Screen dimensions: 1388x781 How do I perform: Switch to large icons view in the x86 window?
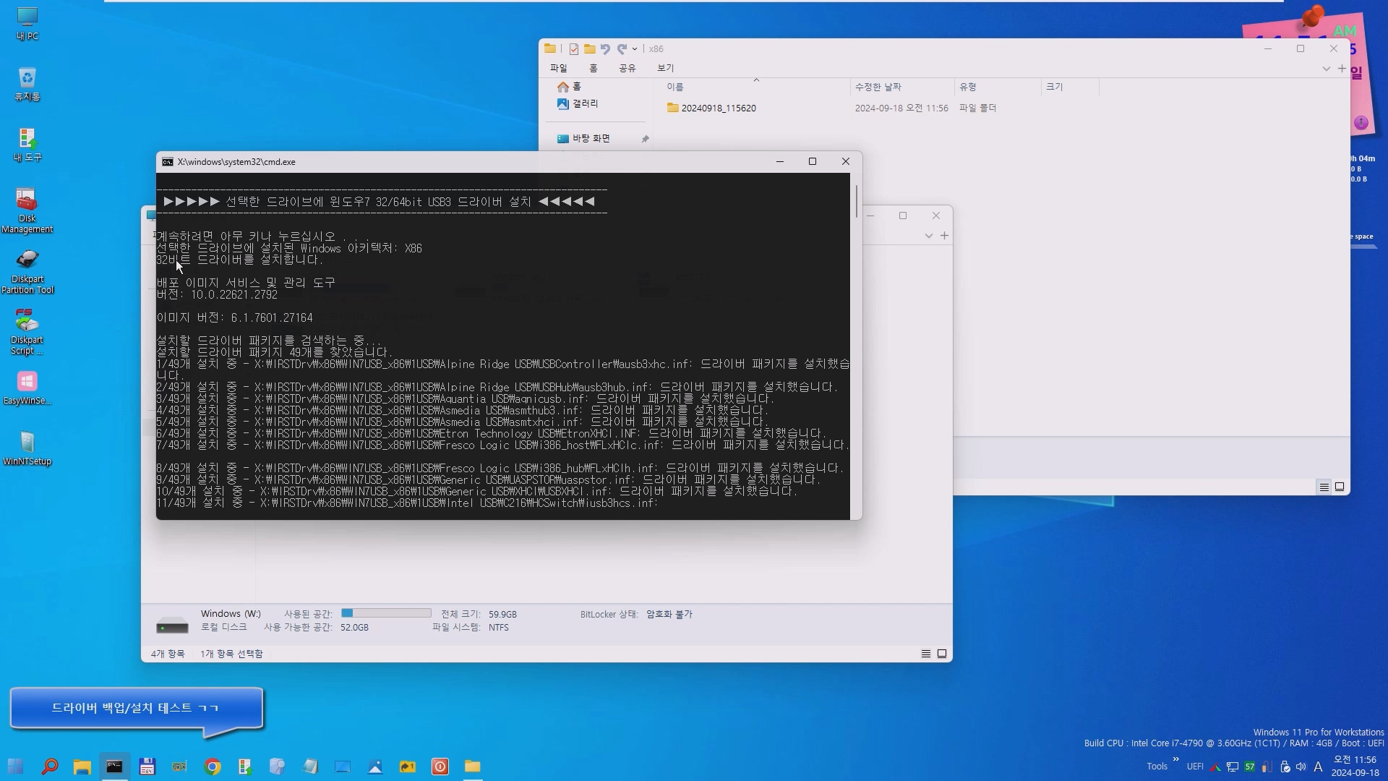1340,487
